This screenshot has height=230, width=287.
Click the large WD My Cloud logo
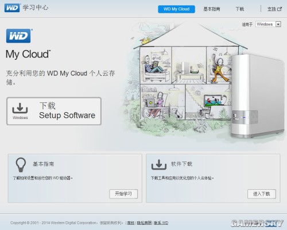[18, 36]
